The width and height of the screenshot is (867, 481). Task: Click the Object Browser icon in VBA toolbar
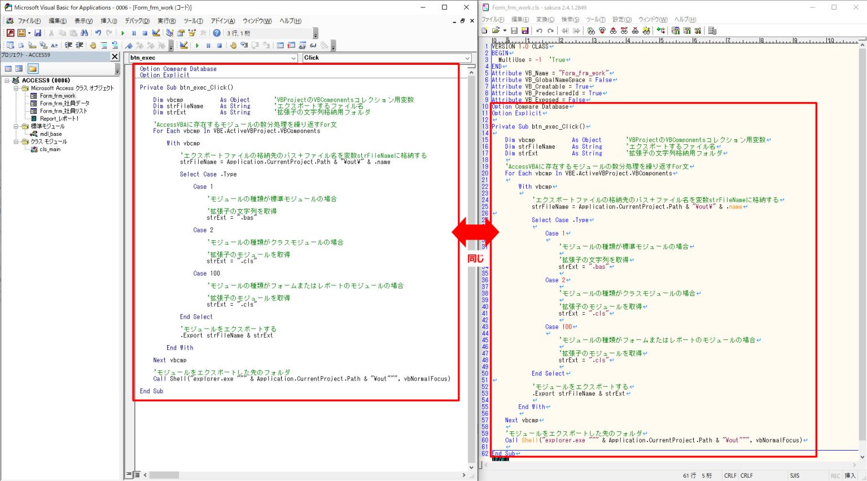[192, 33]
